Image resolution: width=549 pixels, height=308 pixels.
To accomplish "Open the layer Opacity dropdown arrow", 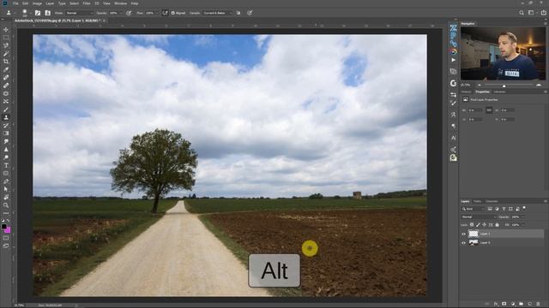I will (522, 216).
